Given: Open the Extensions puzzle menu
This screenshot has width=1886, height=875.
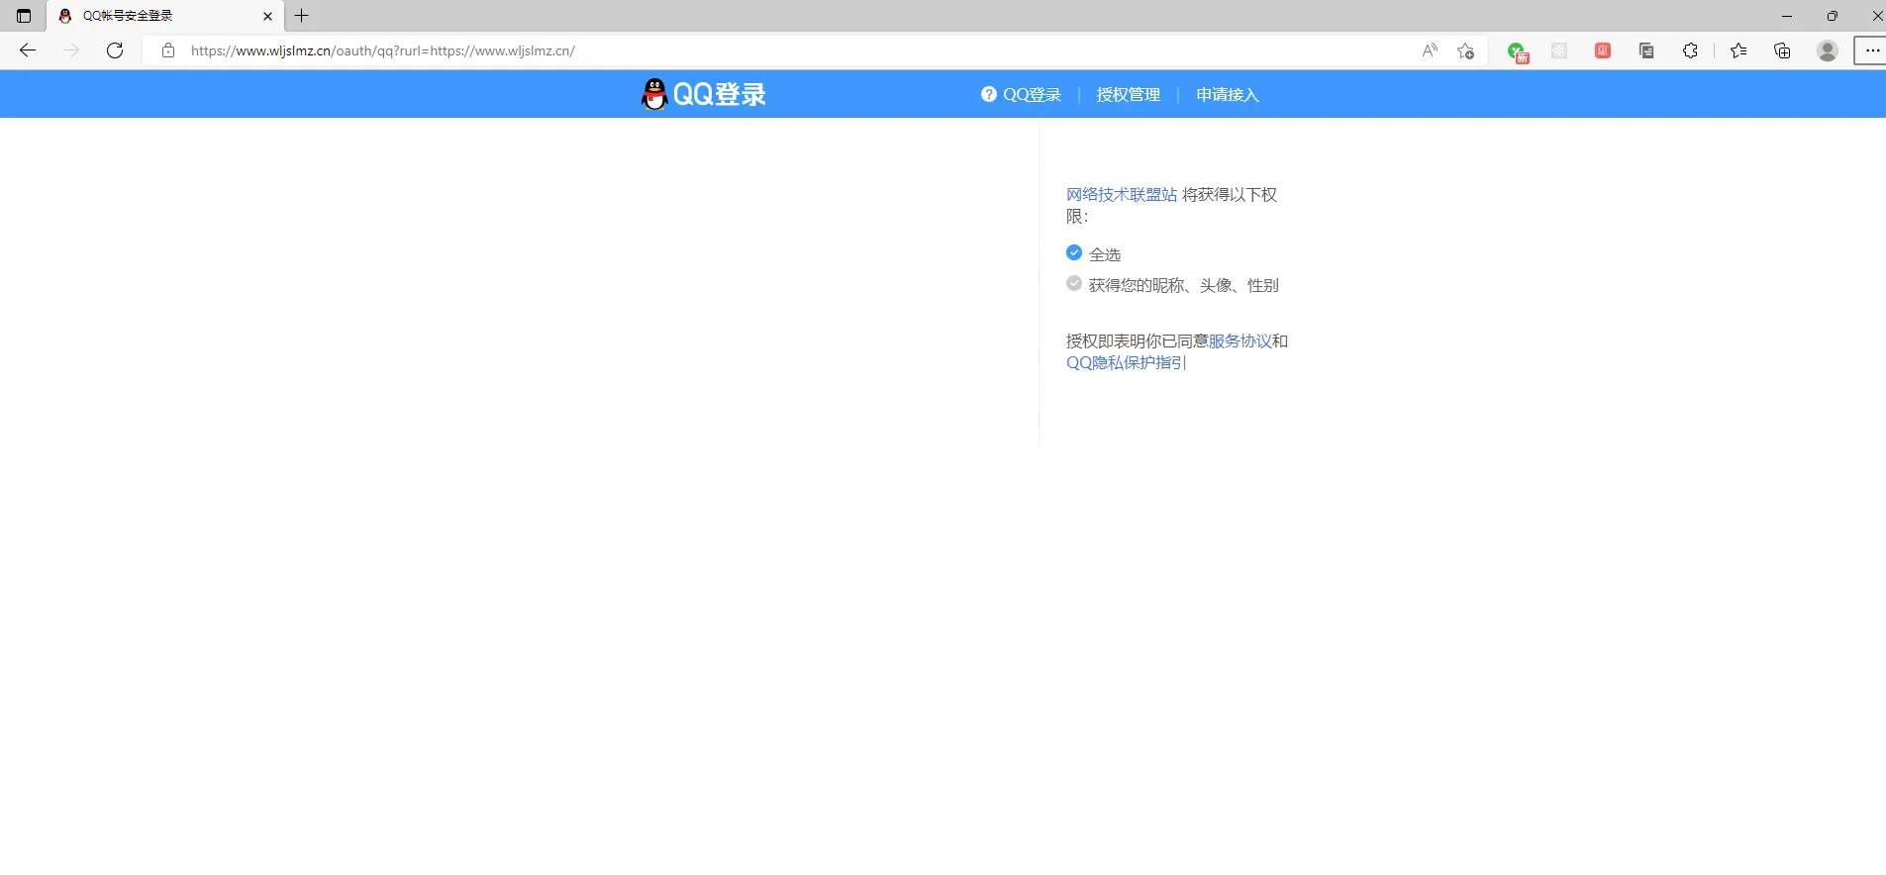Looking at the screenshot, I should (1690, 50).
